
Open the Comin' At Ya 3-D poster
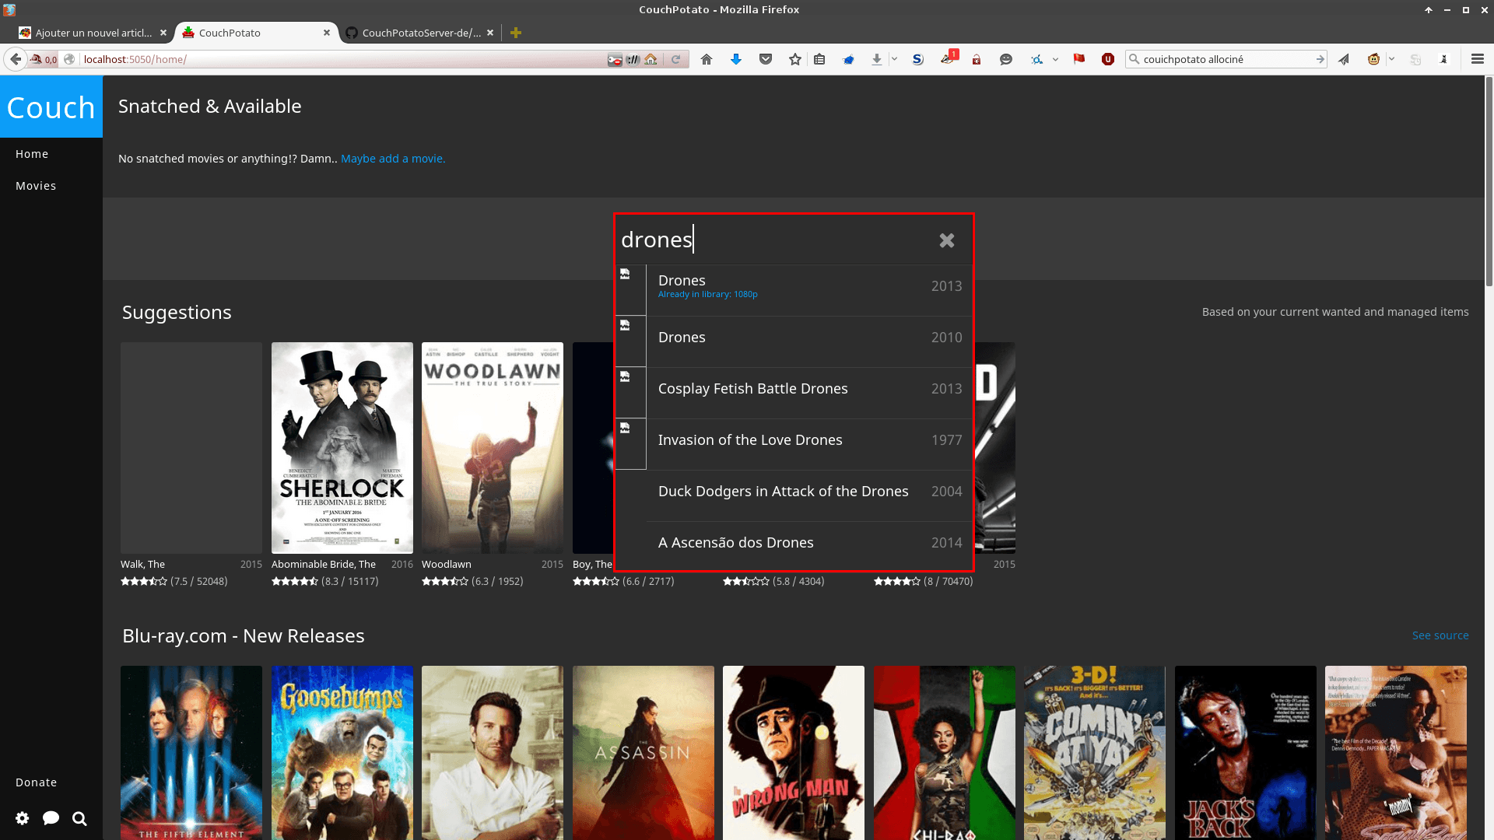[x=1095, y=752]
